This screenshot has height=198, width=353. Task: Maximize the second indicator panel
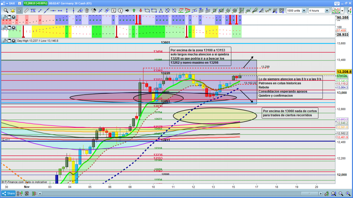pos(9,27)
